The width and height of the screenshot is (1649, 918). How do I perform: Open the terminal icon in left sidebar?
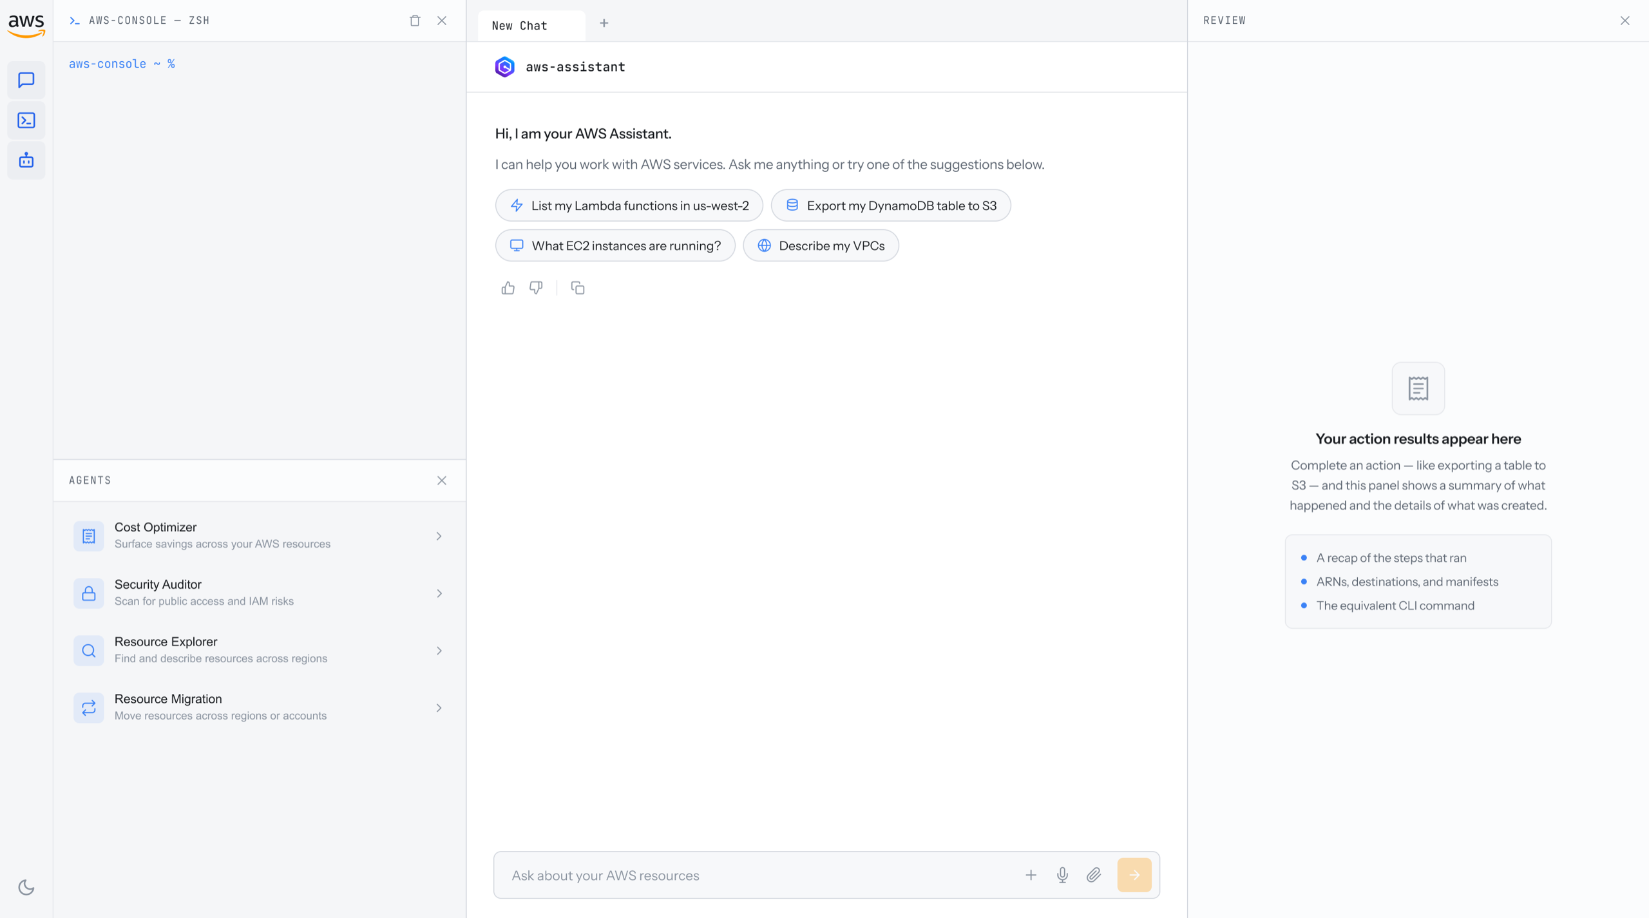[26, 120]
